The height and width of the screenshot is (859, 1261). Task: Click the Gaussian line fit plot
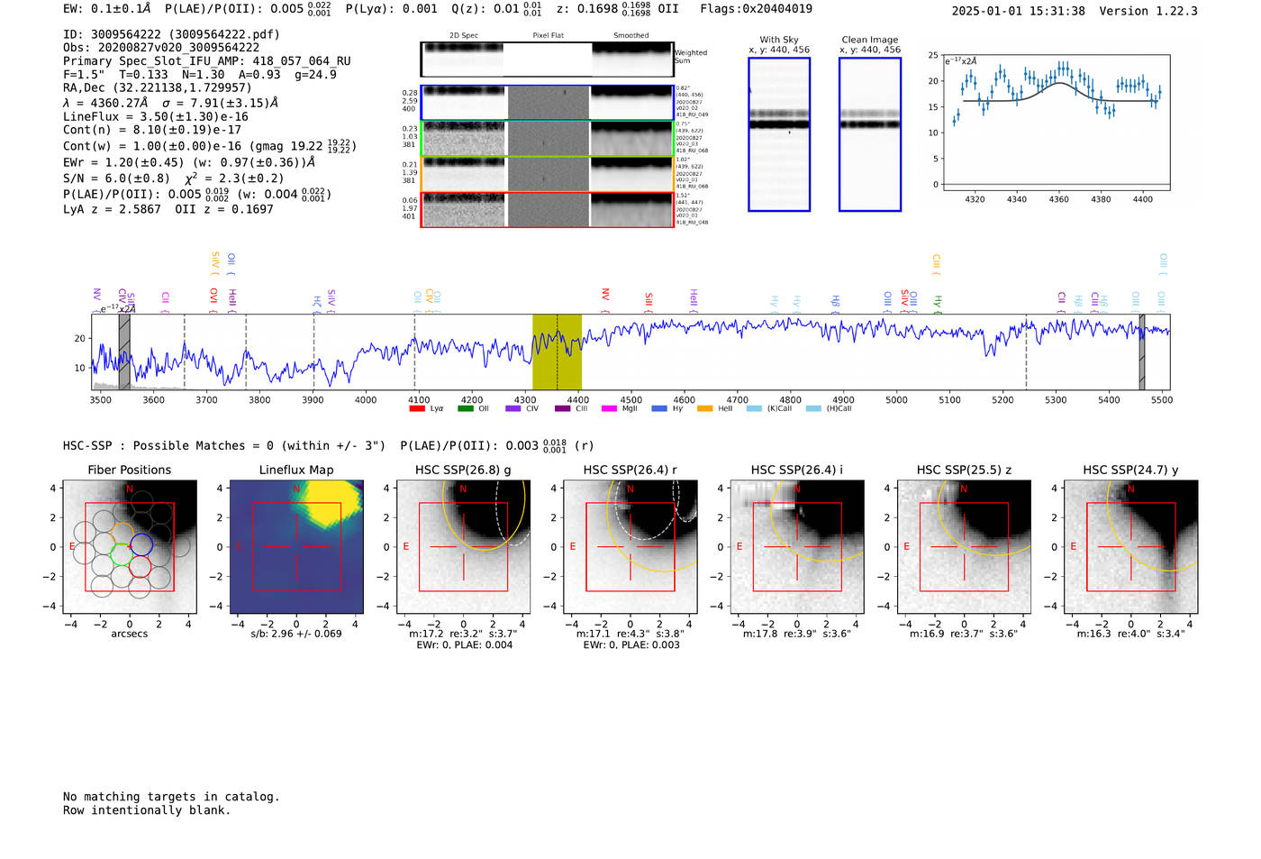click(1056, 122)
